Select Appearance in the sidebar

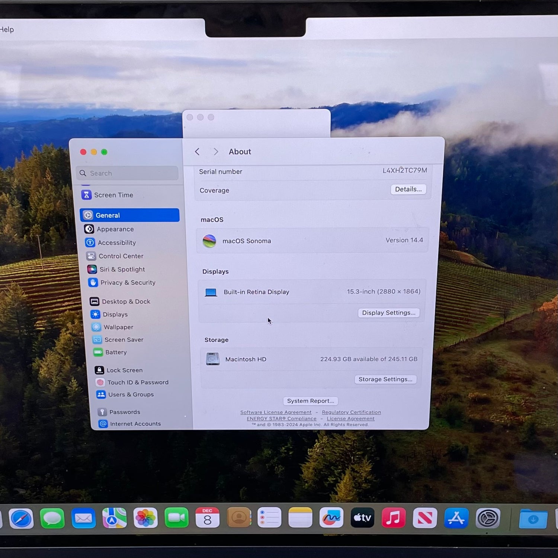(115, 229)
